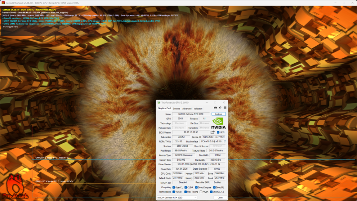Toggle the Ray Tracing checkbox
The image size is (357, 201).
186,192
